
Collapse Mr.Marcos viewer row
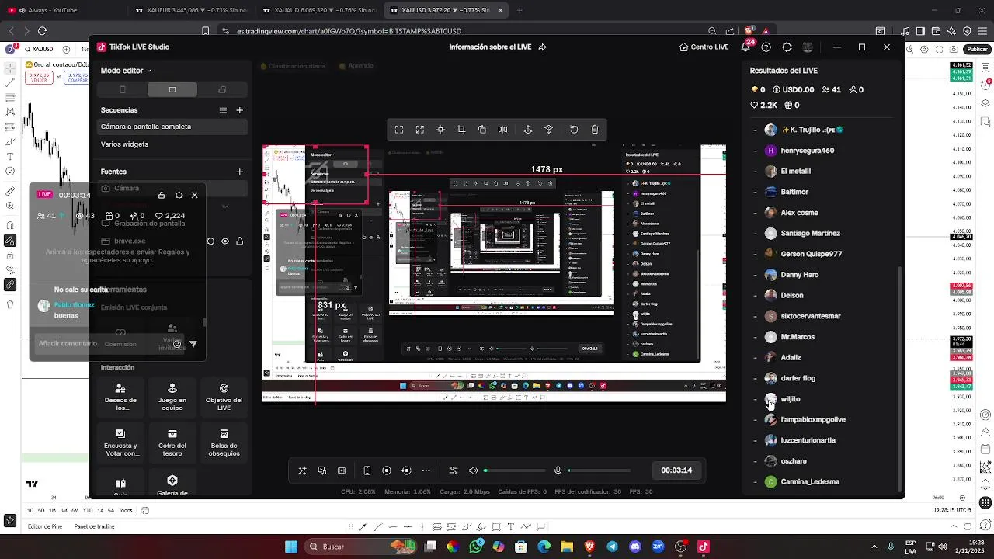(755, 337)
